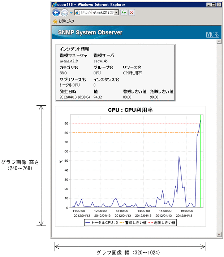
Task: Click the 閉じる link in the header
Action: click(x=212, y=35)
